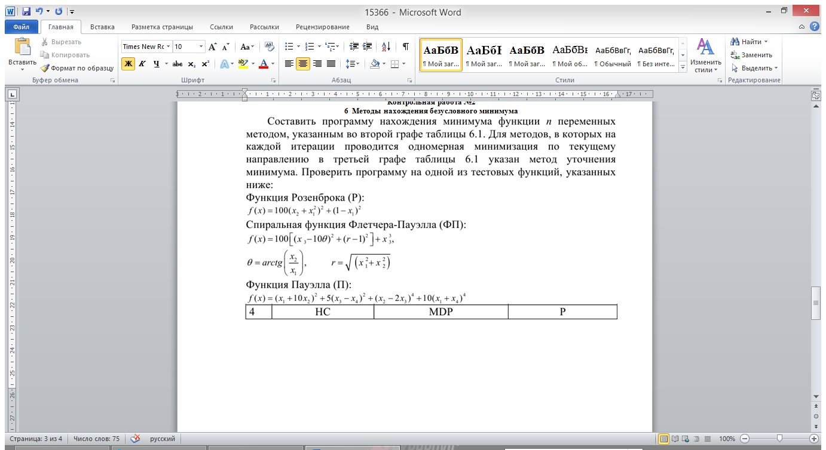This screenshot has height=450, width=826.
Task: Switch to full-screen reading view
Action: (674, 439)
